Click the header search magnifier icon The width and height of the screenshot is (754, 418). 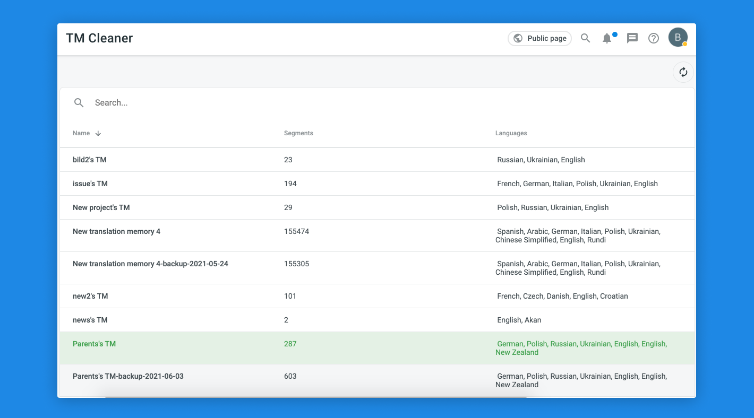[x=586, y=38]
